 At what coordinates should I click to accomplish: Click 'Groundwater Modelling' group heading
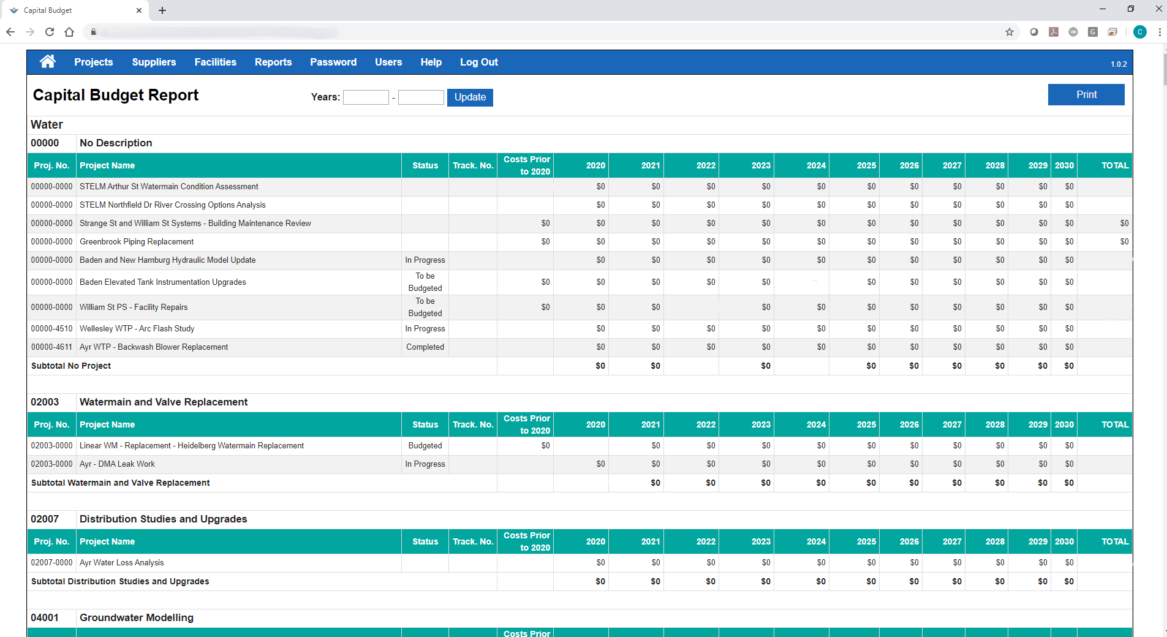click(137, 618)
